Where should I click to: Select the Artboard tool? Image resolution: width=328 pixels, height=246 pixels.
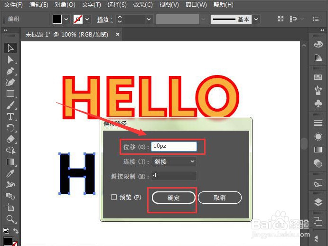pyautogui.click(x=10, y=208)
